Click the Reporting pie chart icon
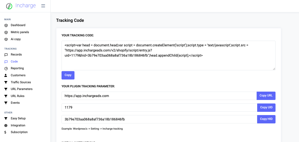Image resolution: width=299 pixels, height=142 pixels. pos(6,68)
